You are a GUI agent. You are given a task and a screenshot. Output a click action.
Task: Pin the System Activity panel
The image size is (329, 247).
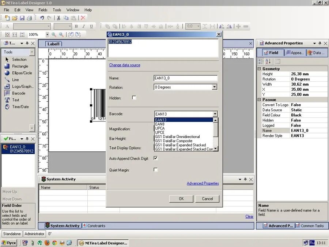coord(245,179)
